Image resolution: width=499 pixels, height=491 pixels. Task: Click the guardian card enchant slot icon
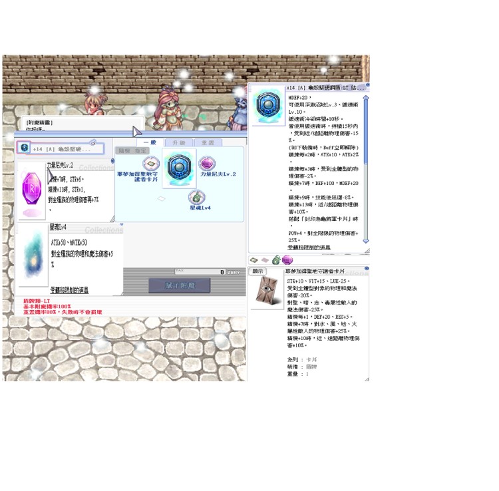151,164
